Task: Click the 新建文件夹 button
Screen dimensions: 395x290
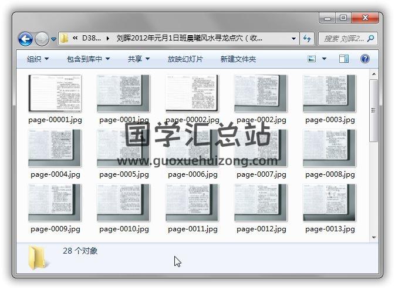Action: (238, 59)
